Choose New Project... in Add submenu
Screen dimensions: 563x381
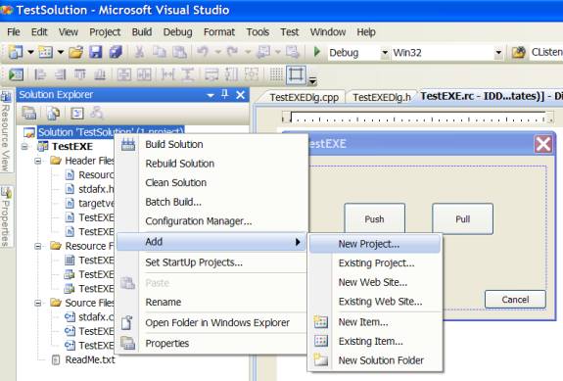pyautogui.click(x=375, y=244)
